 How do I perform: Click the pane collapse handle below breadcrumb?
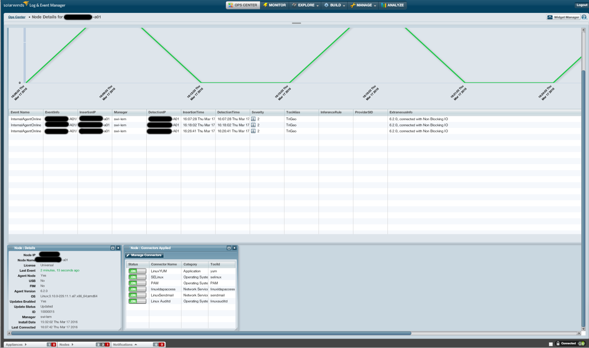coord(296,23)
